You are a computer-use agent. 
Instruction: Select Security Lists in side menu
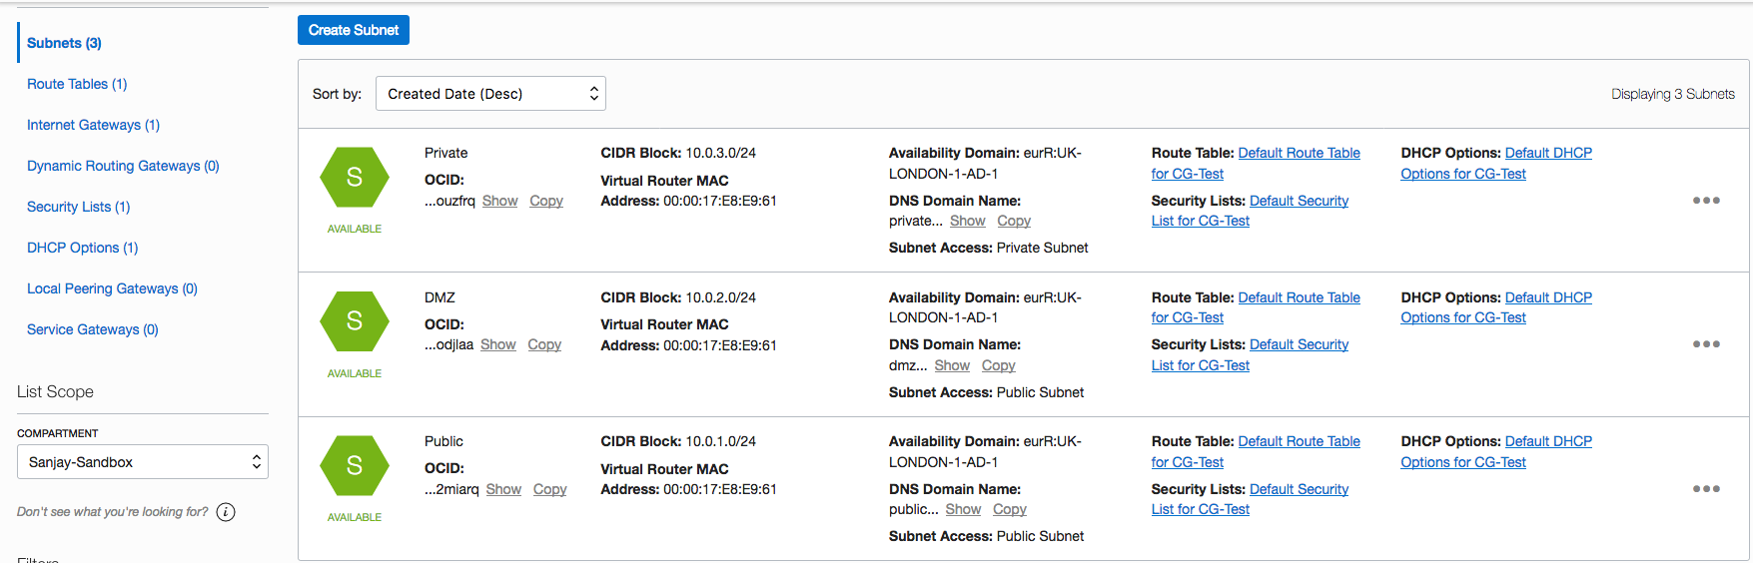pyautogui.click(x=78, y=207)
